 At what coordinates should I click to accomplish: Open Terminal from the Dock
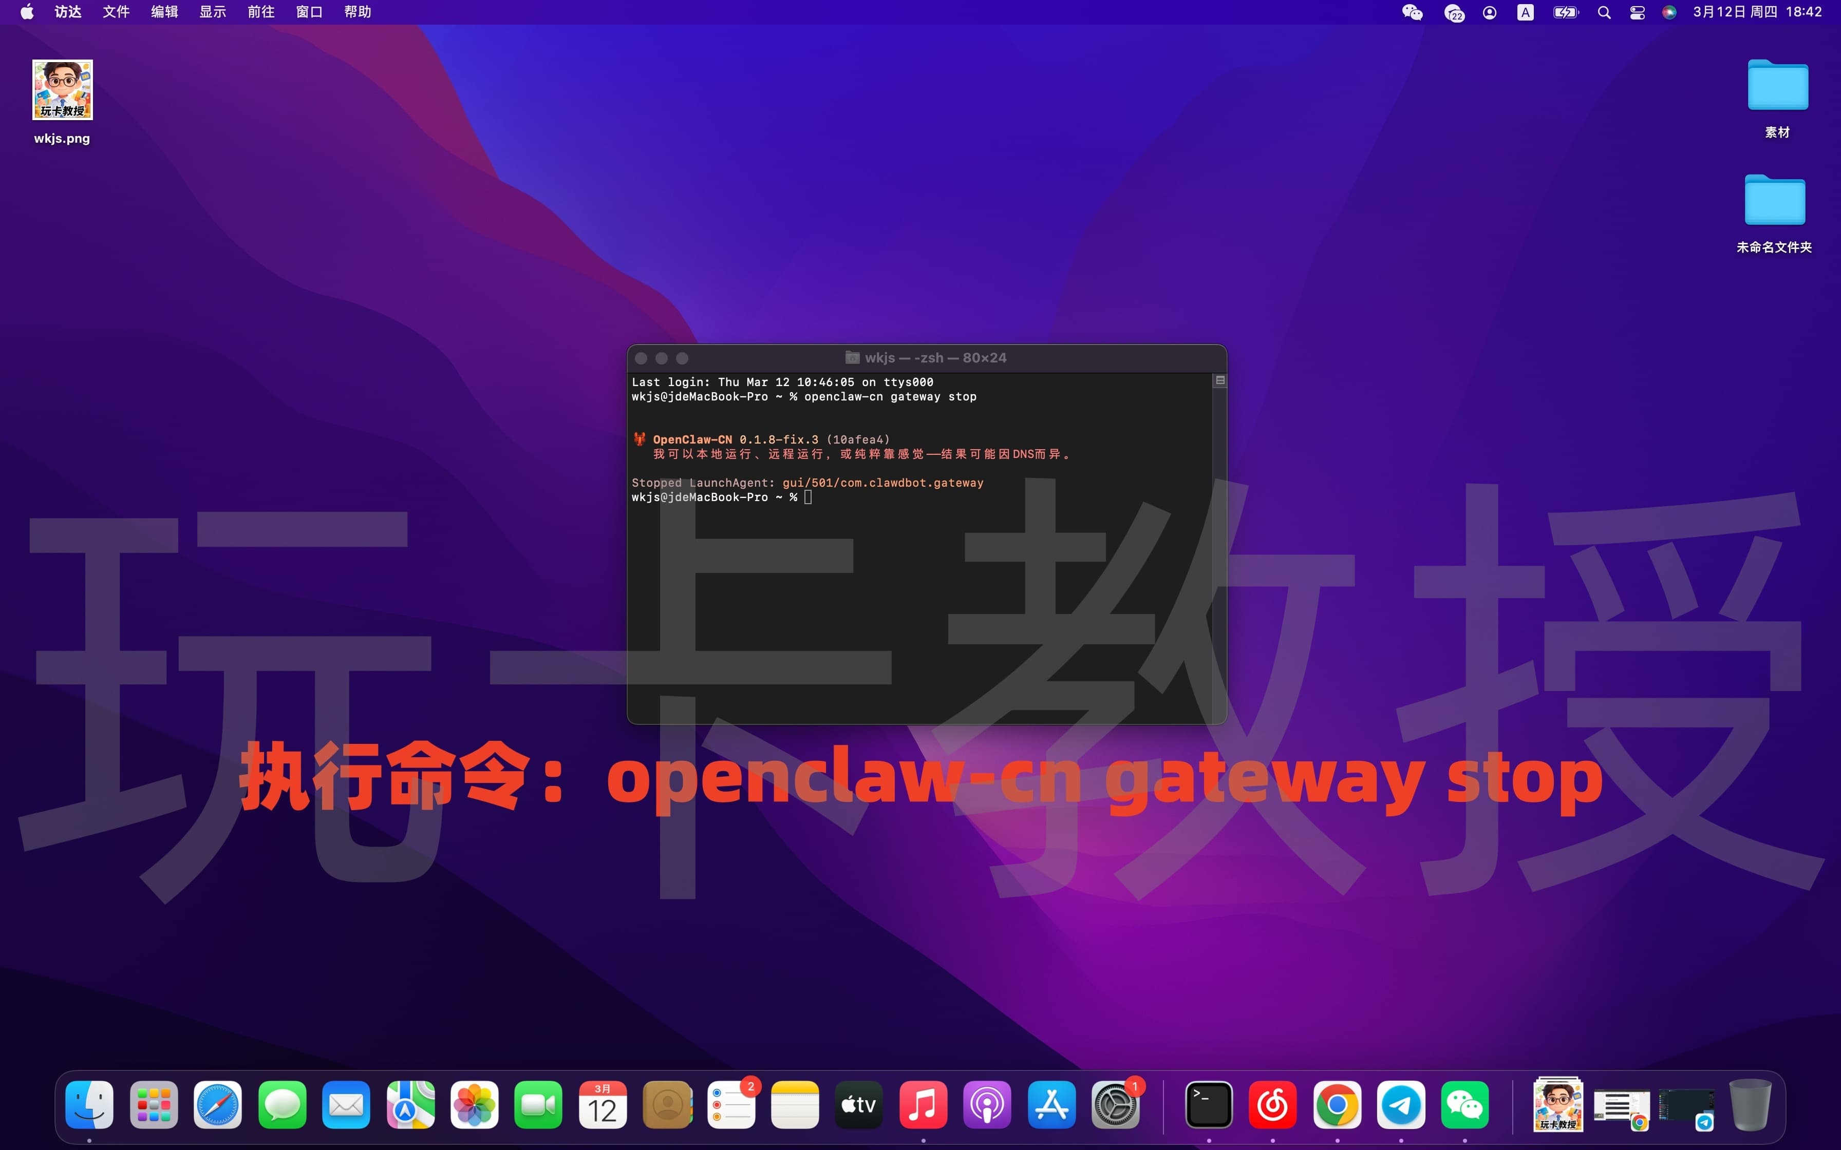1210,1104
